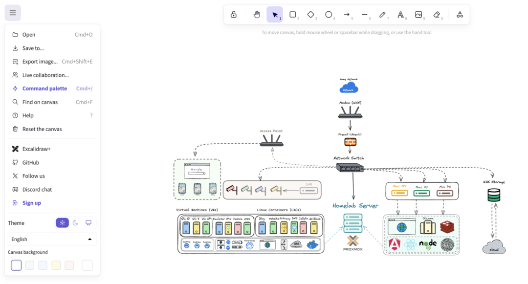Switch to dark theme
The image size is (528, 284).
pos(75,222)
